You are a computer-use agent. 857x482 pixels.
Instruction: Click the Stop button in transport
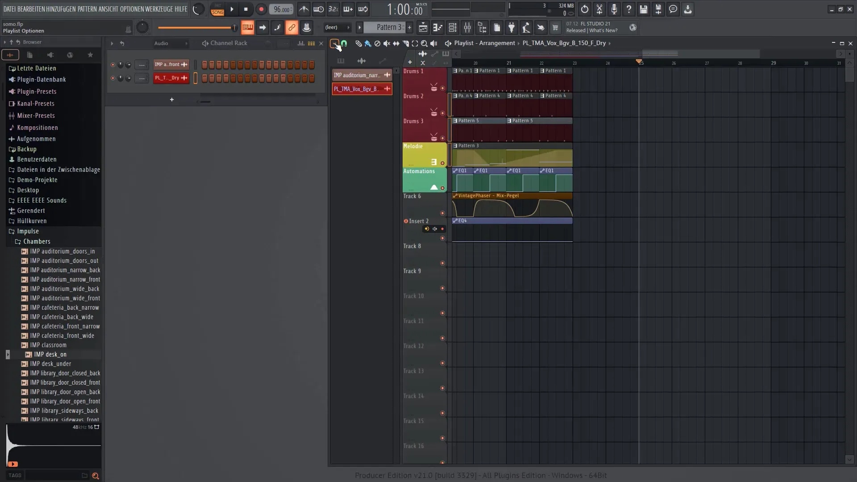pos(246,9)
